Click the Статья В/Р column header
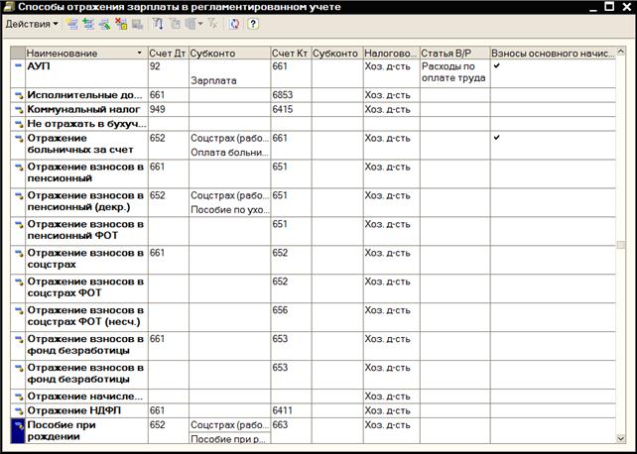The image size is (637, 454). (x=453, y=52)
